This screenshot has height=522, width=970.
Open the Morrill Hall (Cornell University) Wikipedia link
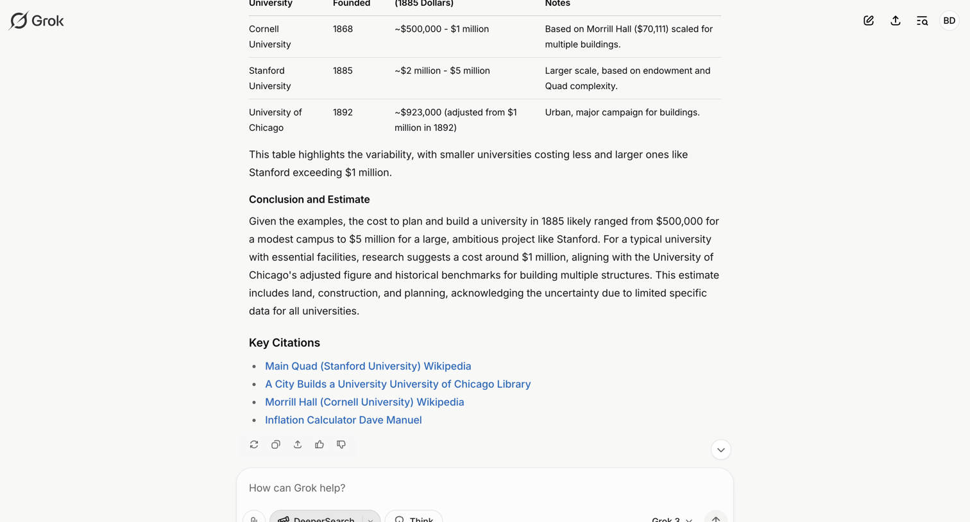coord(364,402)
